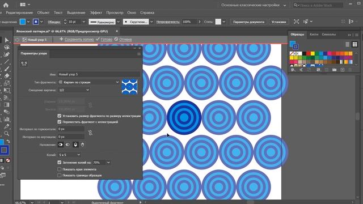Click the Home icon

click(6, 5)
